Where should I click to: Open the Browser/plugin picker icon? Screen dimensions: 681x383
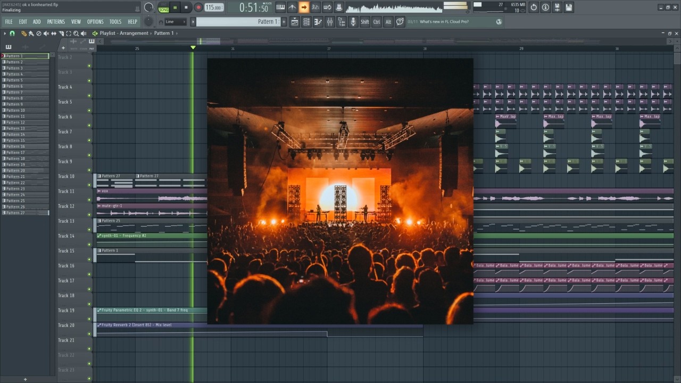[x=341, y=22]
